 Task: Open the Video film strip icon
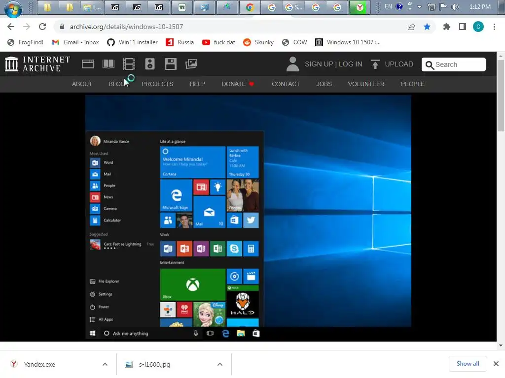point(129,64)
